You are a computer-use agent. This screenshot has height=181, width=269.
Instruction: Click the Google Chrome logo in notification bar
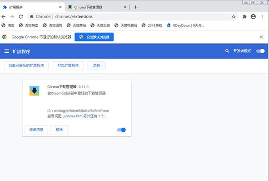(5, 37)
